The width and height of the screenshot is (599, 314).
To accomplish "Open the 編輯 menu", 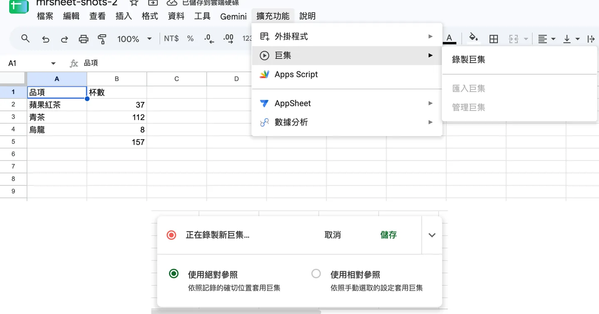I will pyautogui.click(x=71, y=16).
